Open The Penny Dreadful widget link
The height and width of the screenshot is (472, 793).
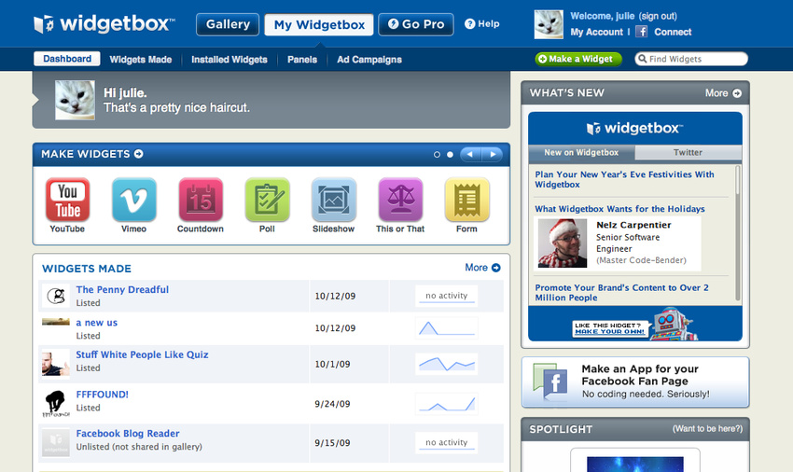122,289
